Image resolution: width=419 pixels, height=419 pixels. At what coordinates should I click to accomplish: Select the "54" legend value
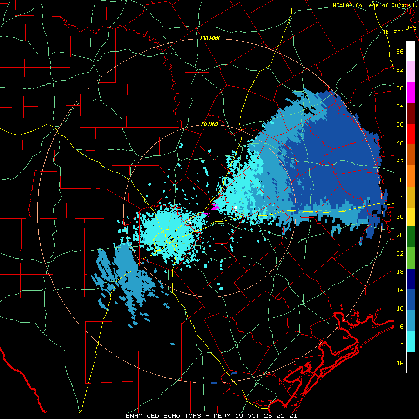coord(400,106)
